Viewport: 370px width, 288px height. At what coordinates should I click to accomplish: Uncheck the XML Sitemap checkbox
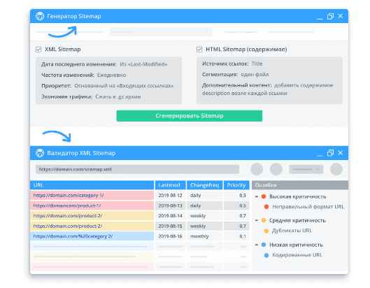38,50
